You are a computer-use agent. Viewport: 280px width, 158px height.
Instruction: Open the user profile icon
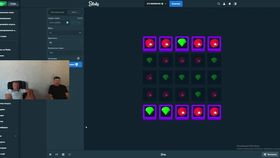click(x=224, y=4)
